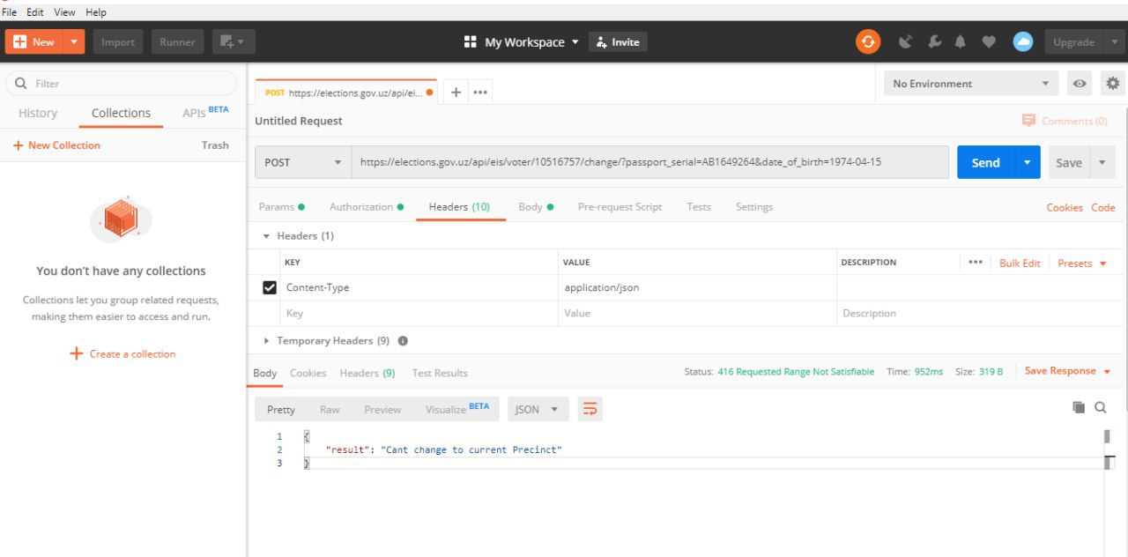
Task: Click the Code link
Action: [x=1103, y=208]
